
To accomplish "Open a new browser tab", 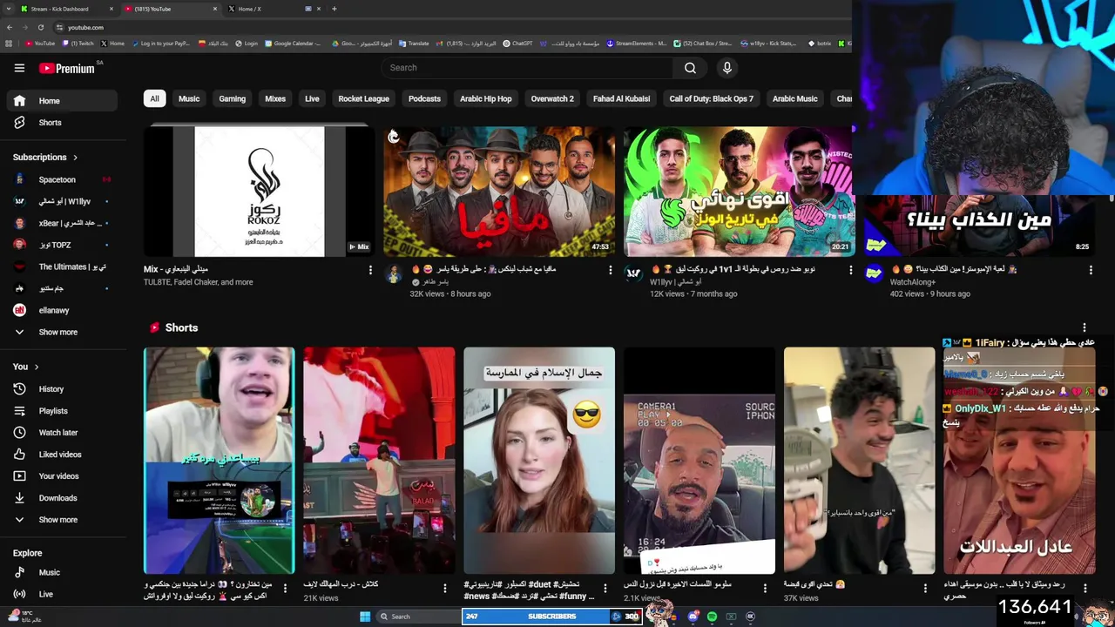I will 334,9.
